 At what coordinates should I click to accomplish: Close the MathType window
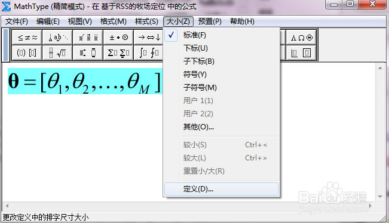(372, 4)
